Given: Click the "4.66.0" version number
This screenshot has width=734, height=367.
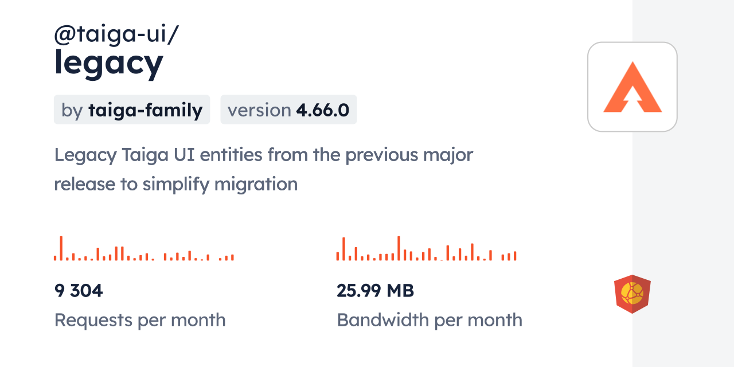Looking at the screenshot, I should 322,110.
